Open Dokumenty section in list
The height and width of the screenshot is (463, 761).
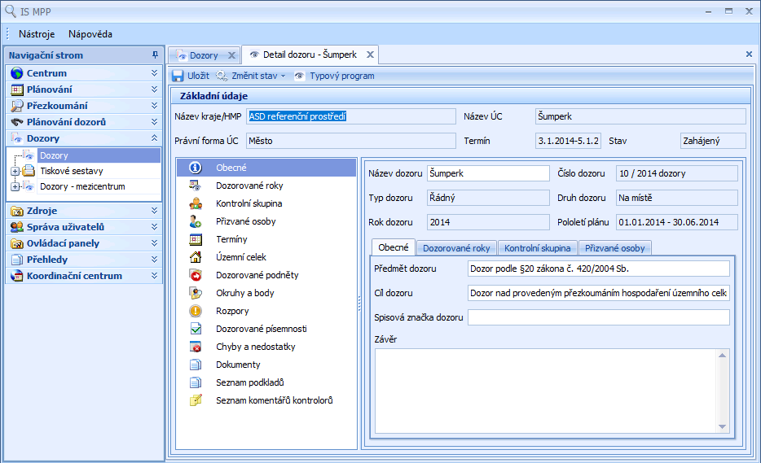pyautogui.click(x=266, y=365)
